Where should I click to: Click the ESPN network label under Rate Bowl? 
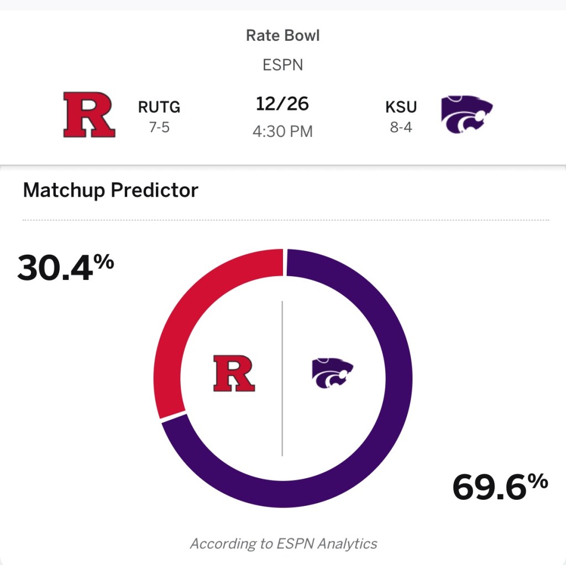tap(283, 65)
